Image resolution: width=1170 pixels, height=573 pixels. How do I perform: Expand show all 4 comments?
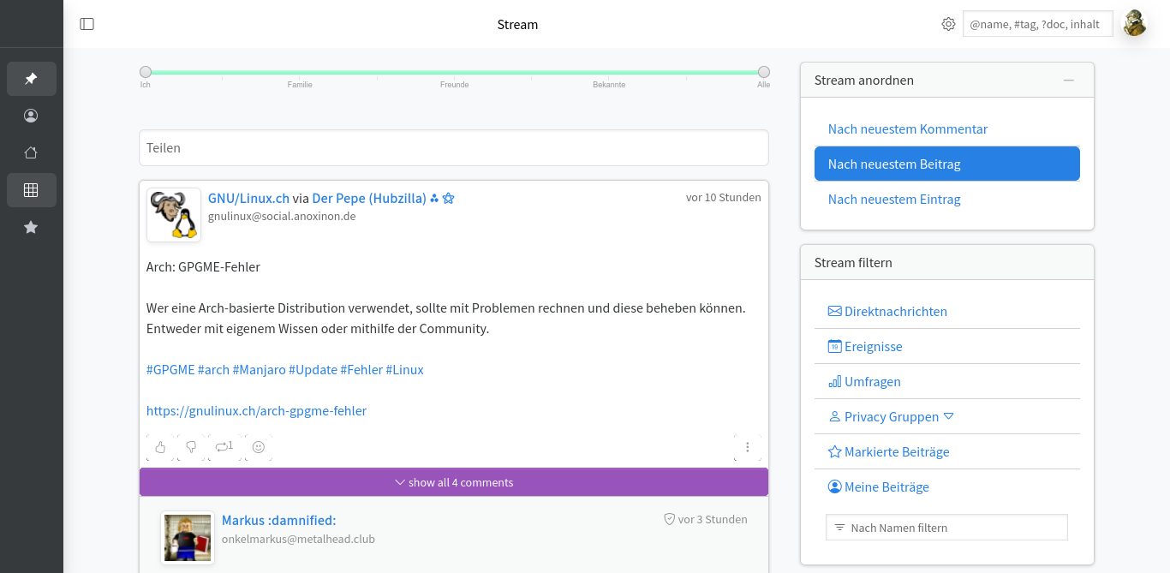(454, 482)
